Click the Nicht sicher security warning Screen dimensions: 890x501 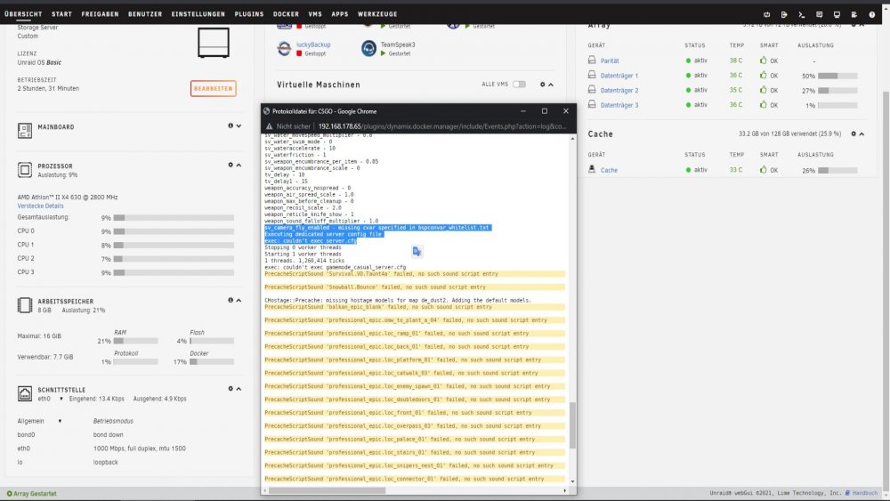[289, 126]
